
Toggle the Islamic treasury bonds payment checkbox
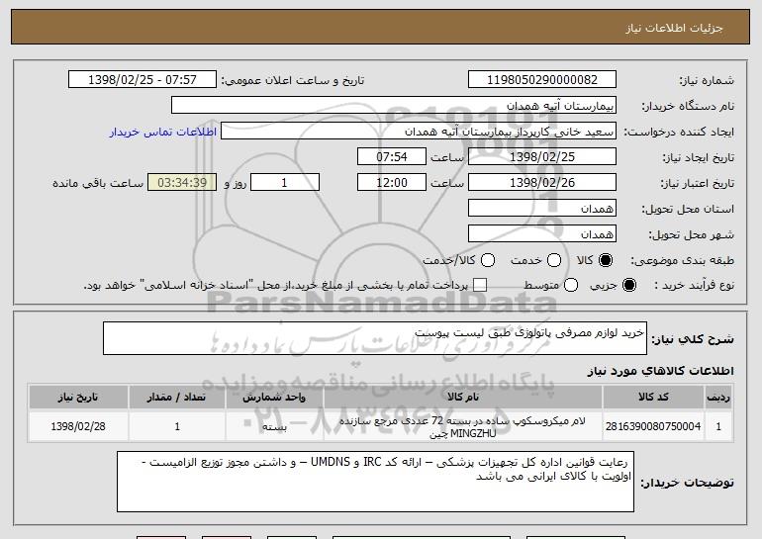click(x=480, y=285)
